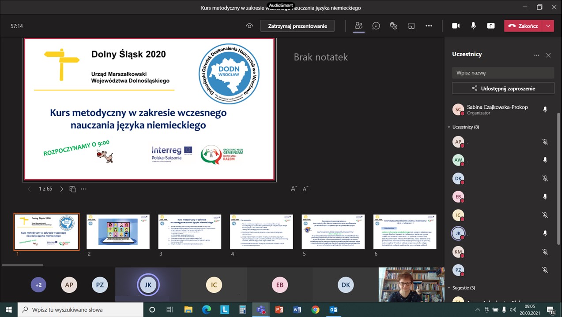The height and width of the screenshot is (317, 565).
Task: Click the horizontal scrollbar under slide thumbnails
Action: [23, 265]
